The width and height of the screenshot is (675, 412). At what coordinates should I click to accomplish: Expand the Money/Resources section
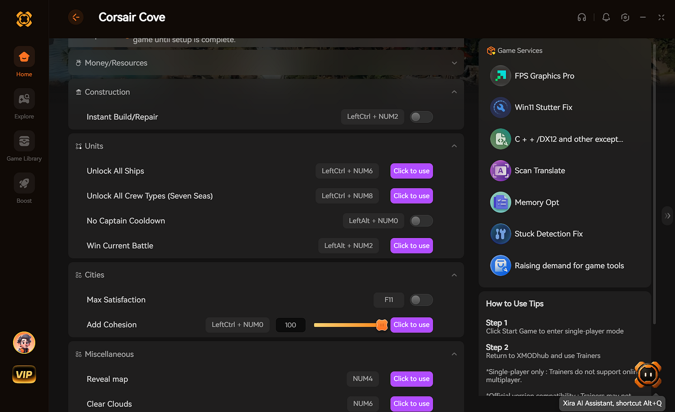point(454,63)
